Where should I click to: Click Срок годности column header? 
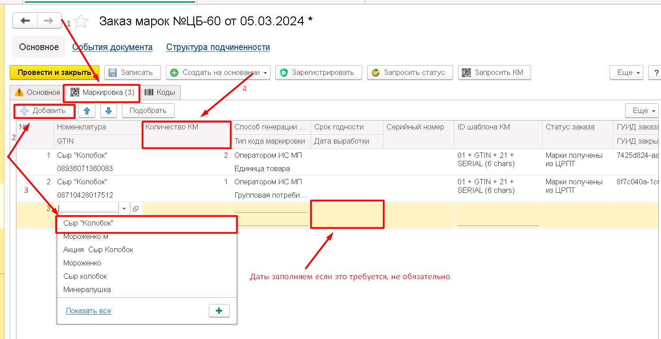coord(347,127)
